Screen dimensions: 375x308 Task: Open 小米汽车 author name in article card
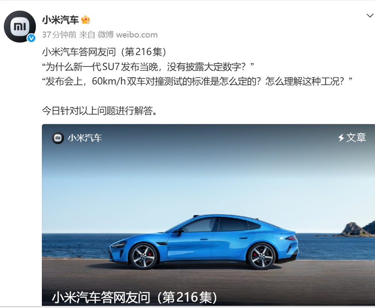(x=85, y=138)
